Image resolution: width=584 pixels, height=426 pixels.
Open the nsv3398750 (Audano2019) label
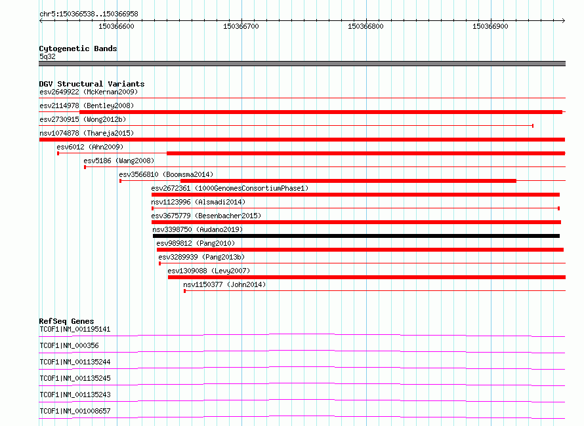pyautogui.click(x=198, y=229)
